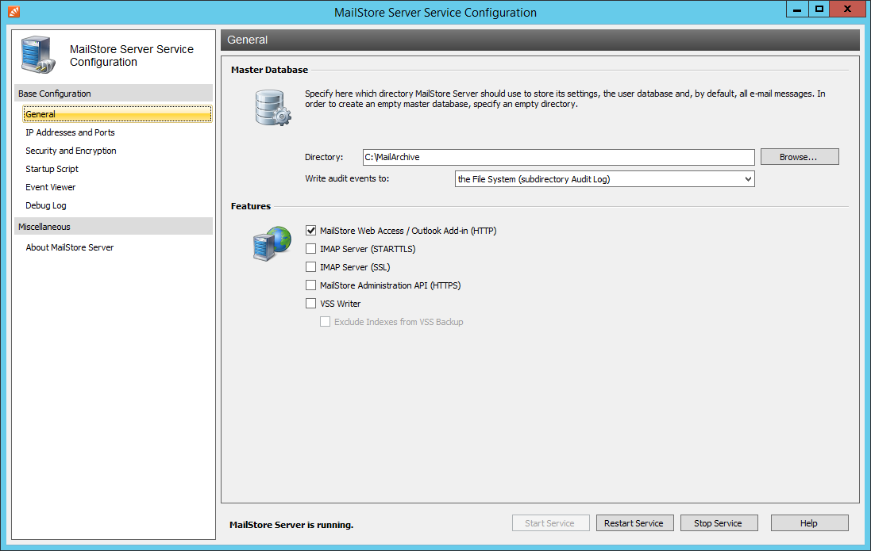
Task: Click the MailStore app icon in title bar
Action: coord(13,12)
